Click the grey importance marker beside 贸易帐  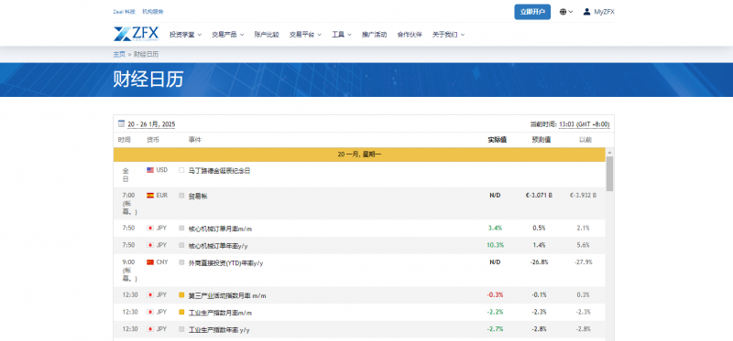181,196
